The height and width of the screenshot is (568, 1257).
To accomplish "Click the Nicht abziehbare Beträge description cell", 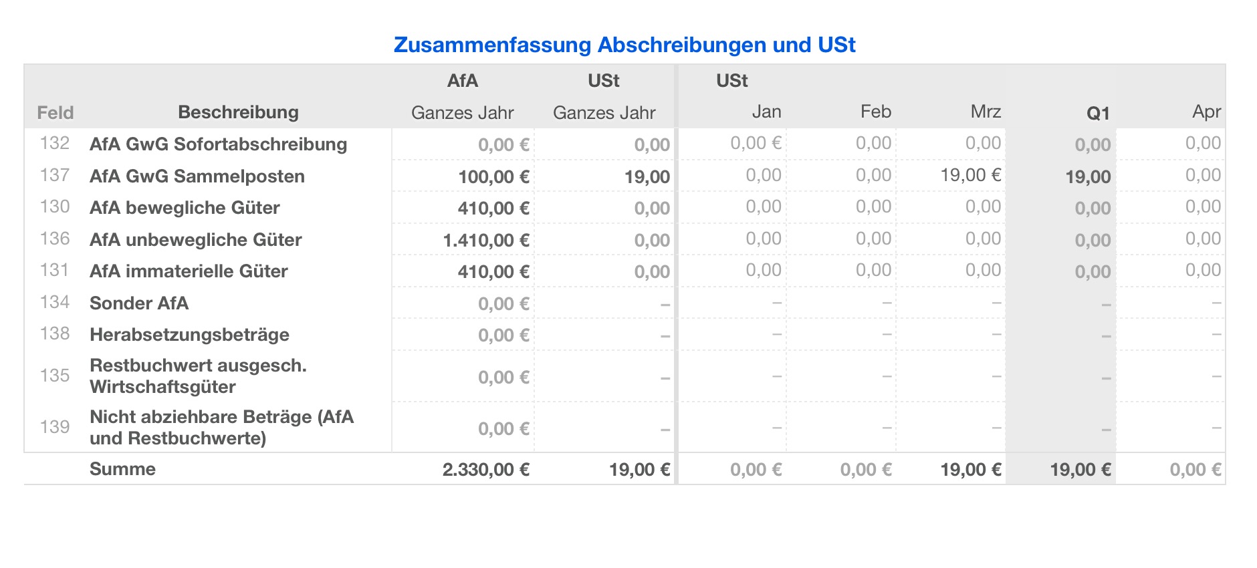I will coord(221,428).
